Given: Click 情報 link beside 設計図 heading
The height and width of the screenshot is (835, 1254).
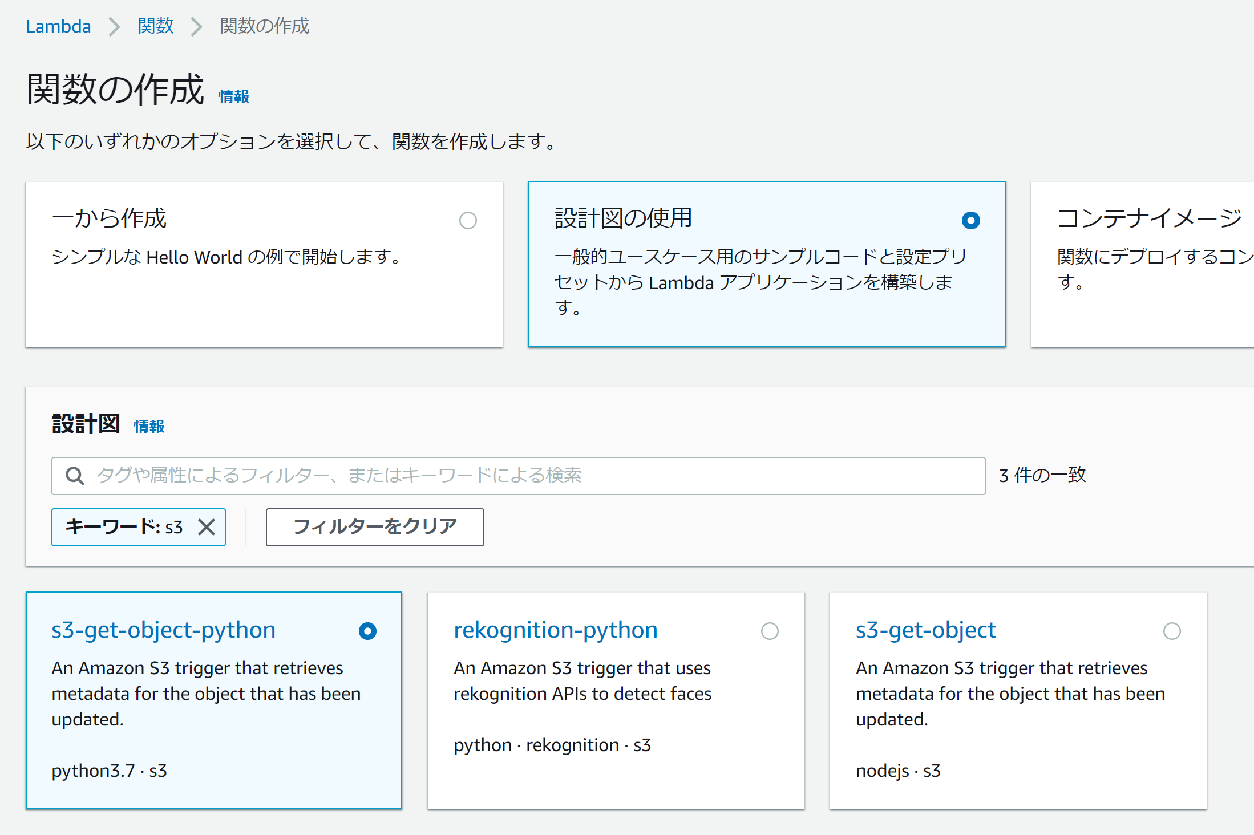Looking at the screenshot, I should 149,426.
